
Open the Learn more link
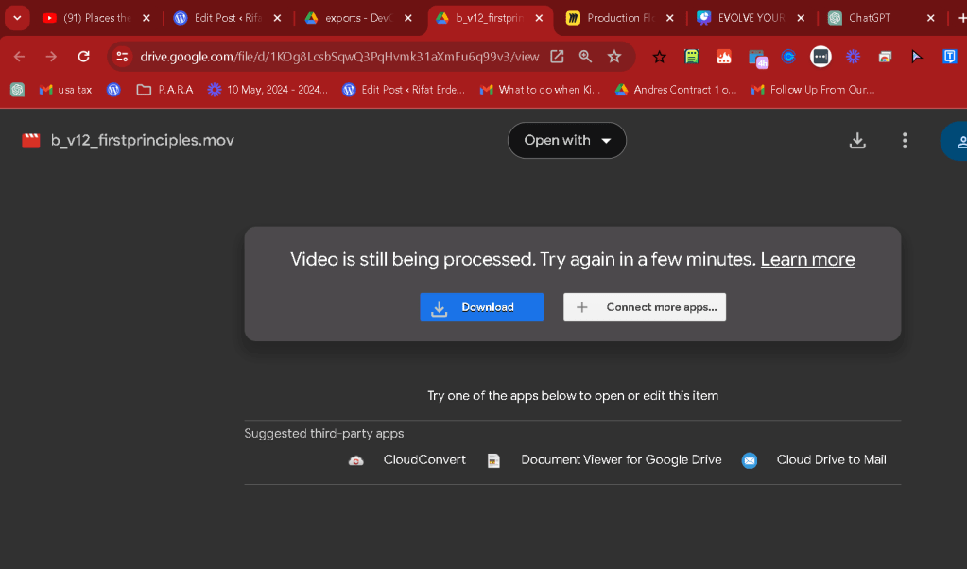coord(807,260)
